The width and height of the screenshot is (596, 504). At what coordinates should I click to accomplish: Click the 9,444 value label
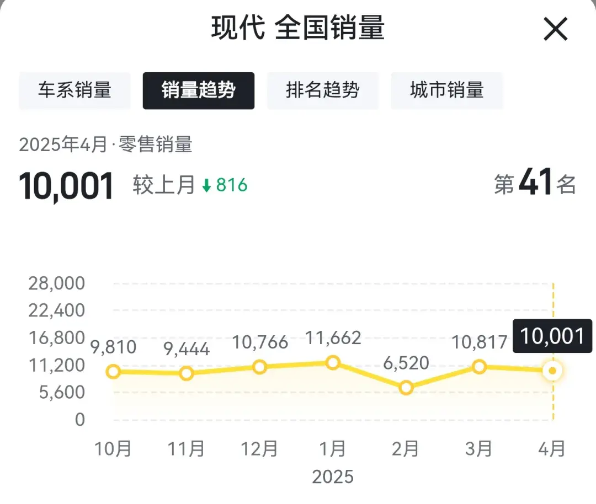point(187,349)
